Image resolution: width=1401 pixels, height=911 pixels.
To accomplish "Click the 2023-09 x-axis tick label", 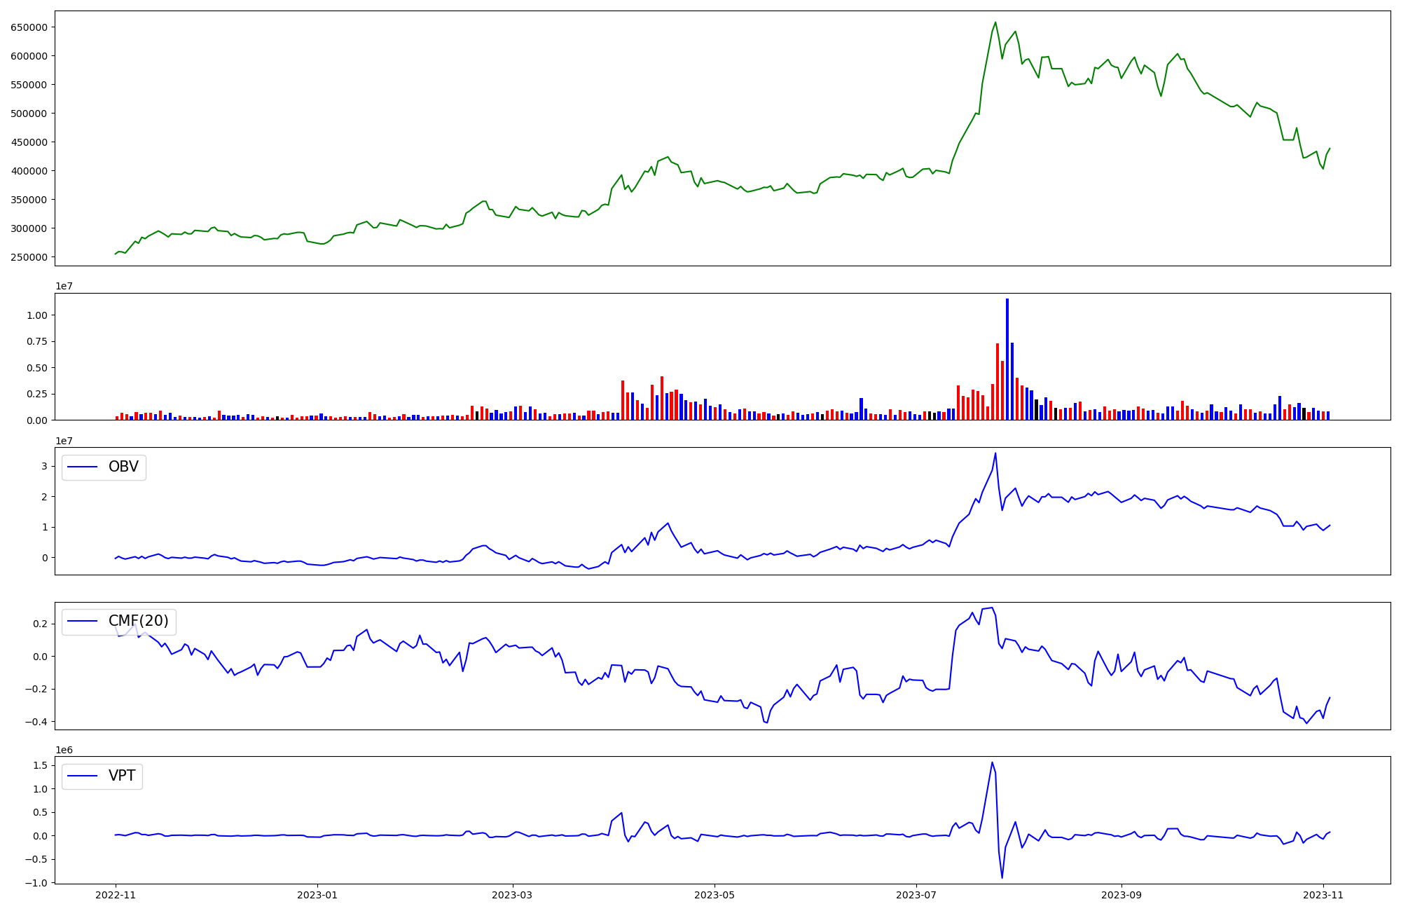I will [1121, 895].
